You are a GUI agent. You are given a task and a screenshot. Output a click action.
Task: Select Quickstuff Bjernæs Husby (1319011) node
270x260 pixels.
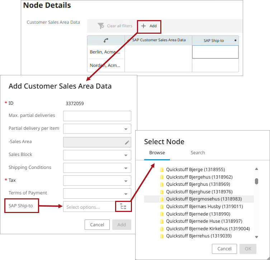point(204,207)
